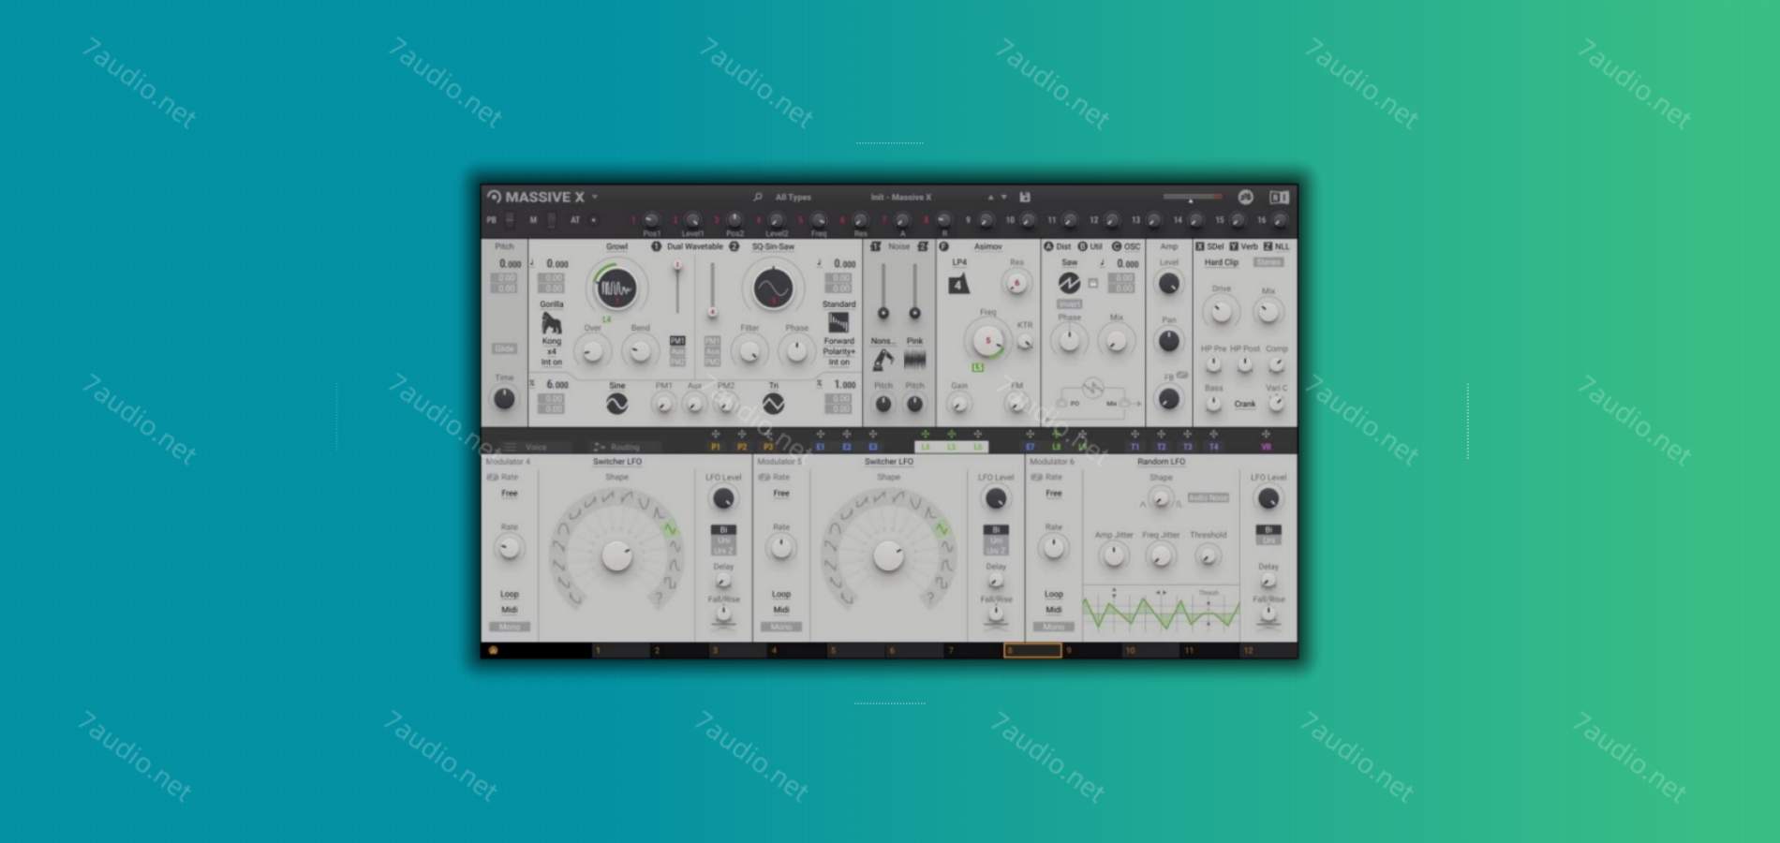Select the VR modulation source
The height and width of the screenshot is (843, 1780).
(x=1266, y=448)
